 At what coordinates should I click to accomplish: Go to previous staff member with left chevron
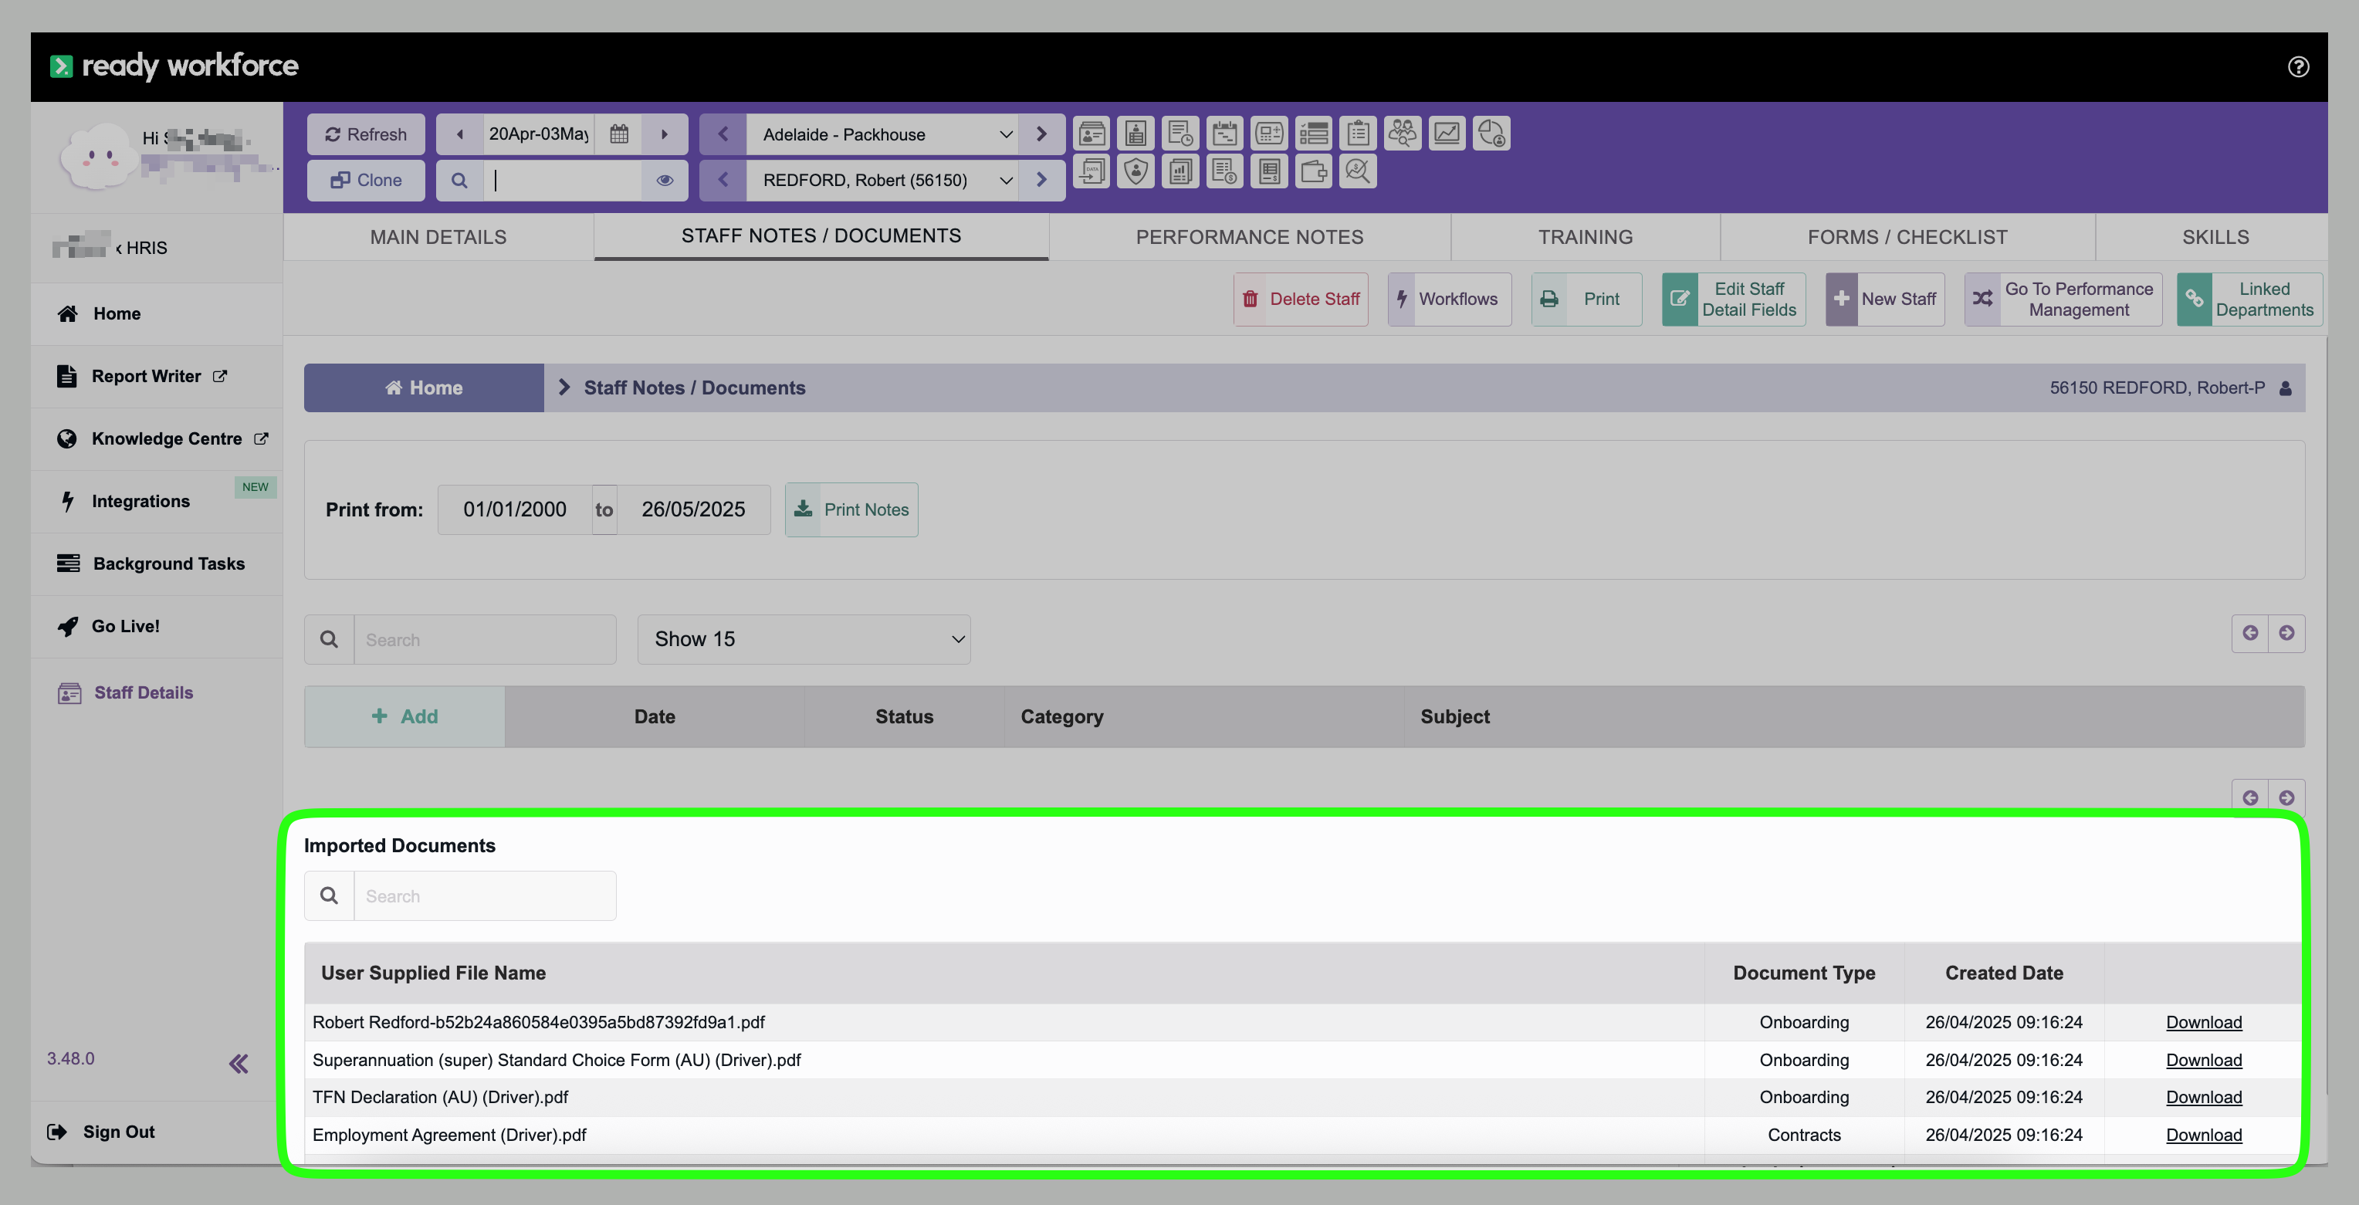tap(723, 181)
